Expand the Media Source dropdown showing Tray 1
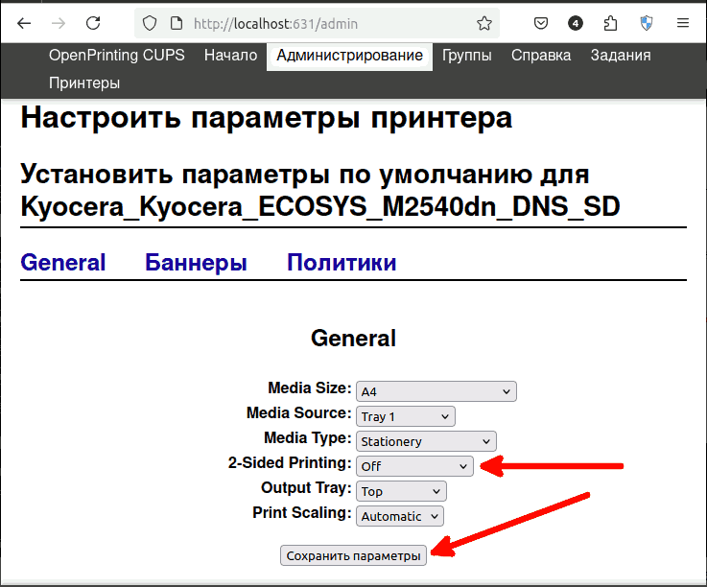Image resolution: width=707 pixels, height=587 pixels. click(406, 416)
